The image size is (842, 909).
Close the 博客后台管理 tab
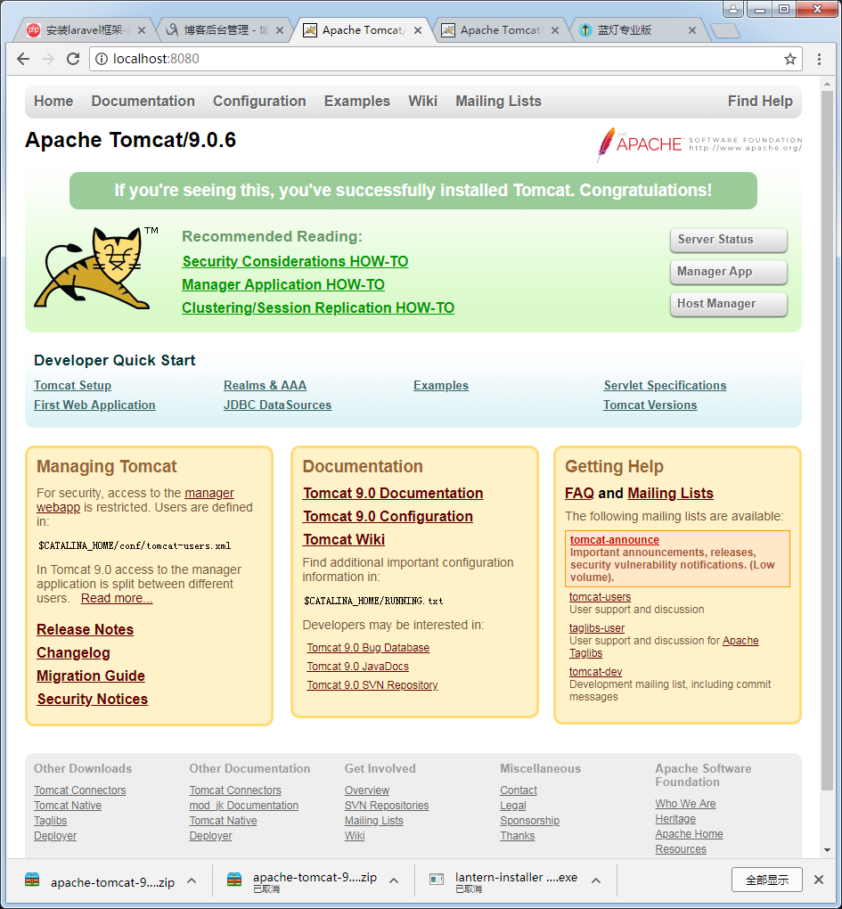click(x=279, y=30)
